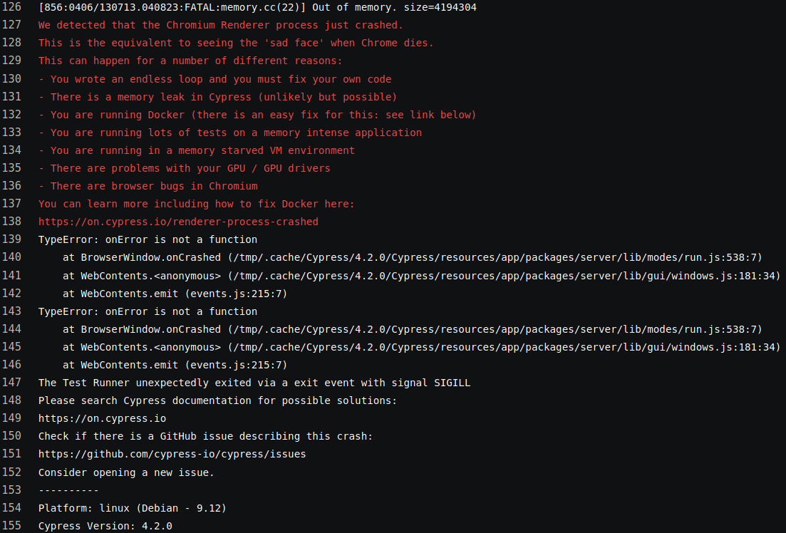Click the 'Cypress Version: 4.2.0' line text

pos(105,526)
